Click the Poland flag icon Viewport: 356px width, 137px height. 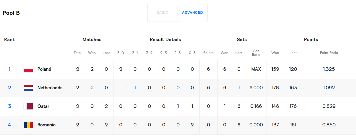pos(28,69)
